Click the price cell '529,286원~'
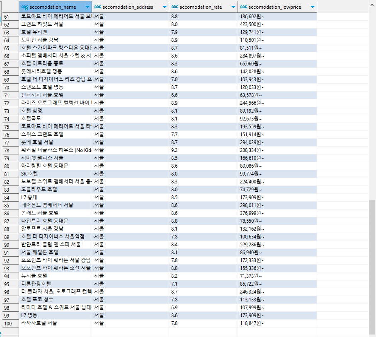376x337 pixels. pyautogui.click(x=277, y=245)
